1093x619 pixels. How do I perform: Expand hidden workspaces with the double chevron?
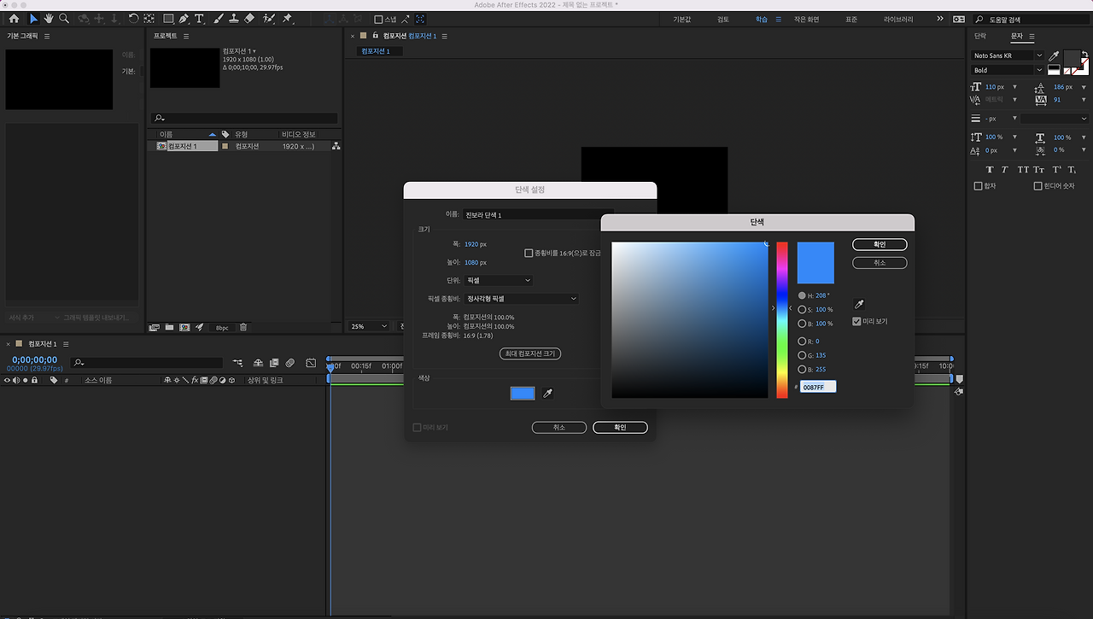click(x=942, y=19)
